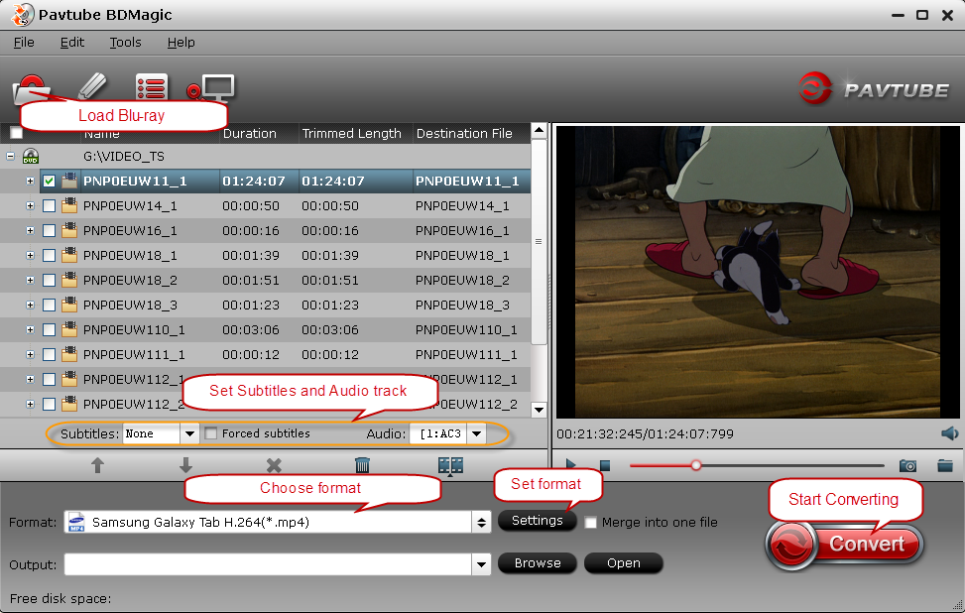
Task: Open the task list icon
Action: point(152,86)
